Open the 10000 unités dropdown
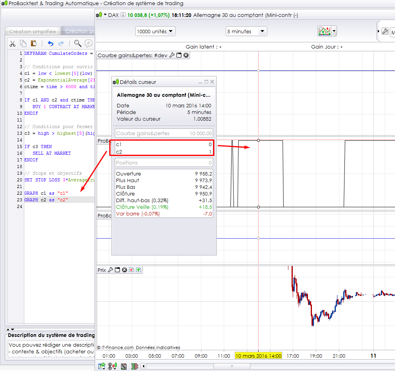395x371 pixels. 155,31
